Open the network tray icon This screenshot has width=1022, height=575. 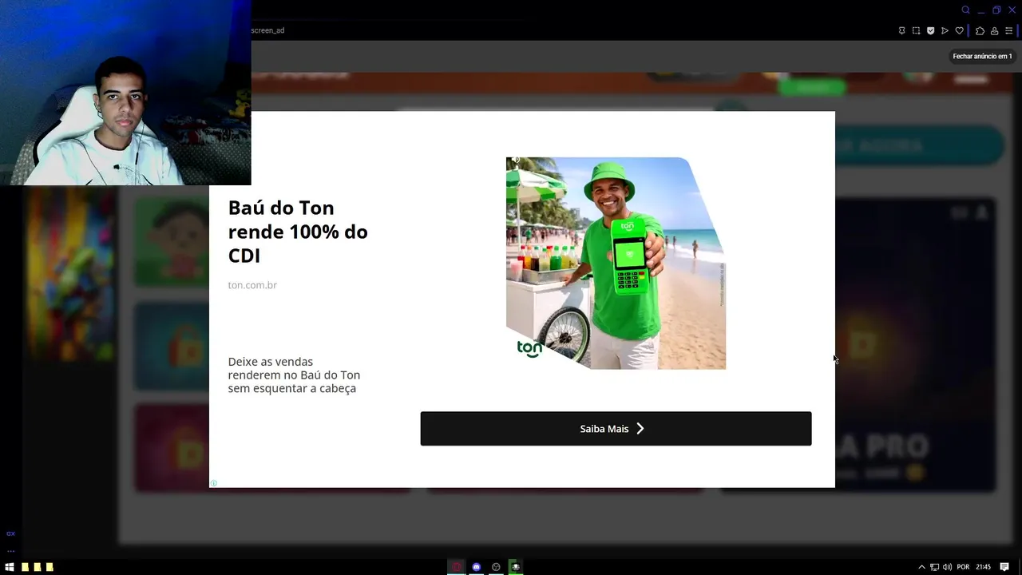[x=934, y=567]
